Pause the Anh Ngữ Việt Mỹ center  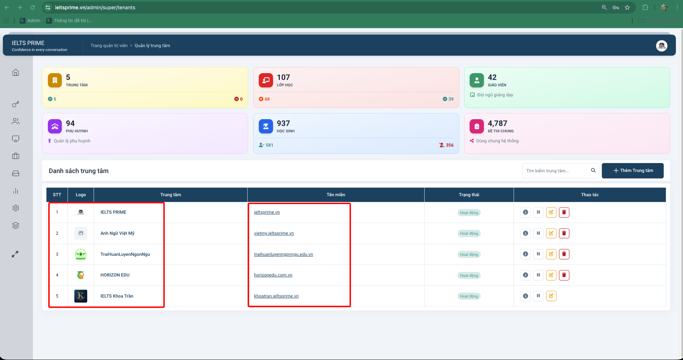point(538,233)
